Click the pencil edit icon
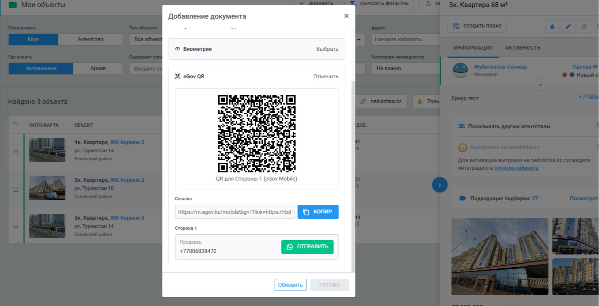Screen dimensions: 599x306 point(568,26)
